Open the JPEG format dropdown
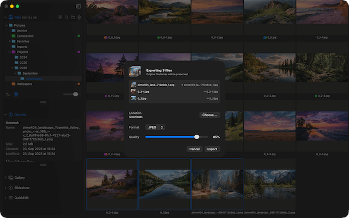The height and width of the screenshot is (218, 349). [x=155, y=127]
